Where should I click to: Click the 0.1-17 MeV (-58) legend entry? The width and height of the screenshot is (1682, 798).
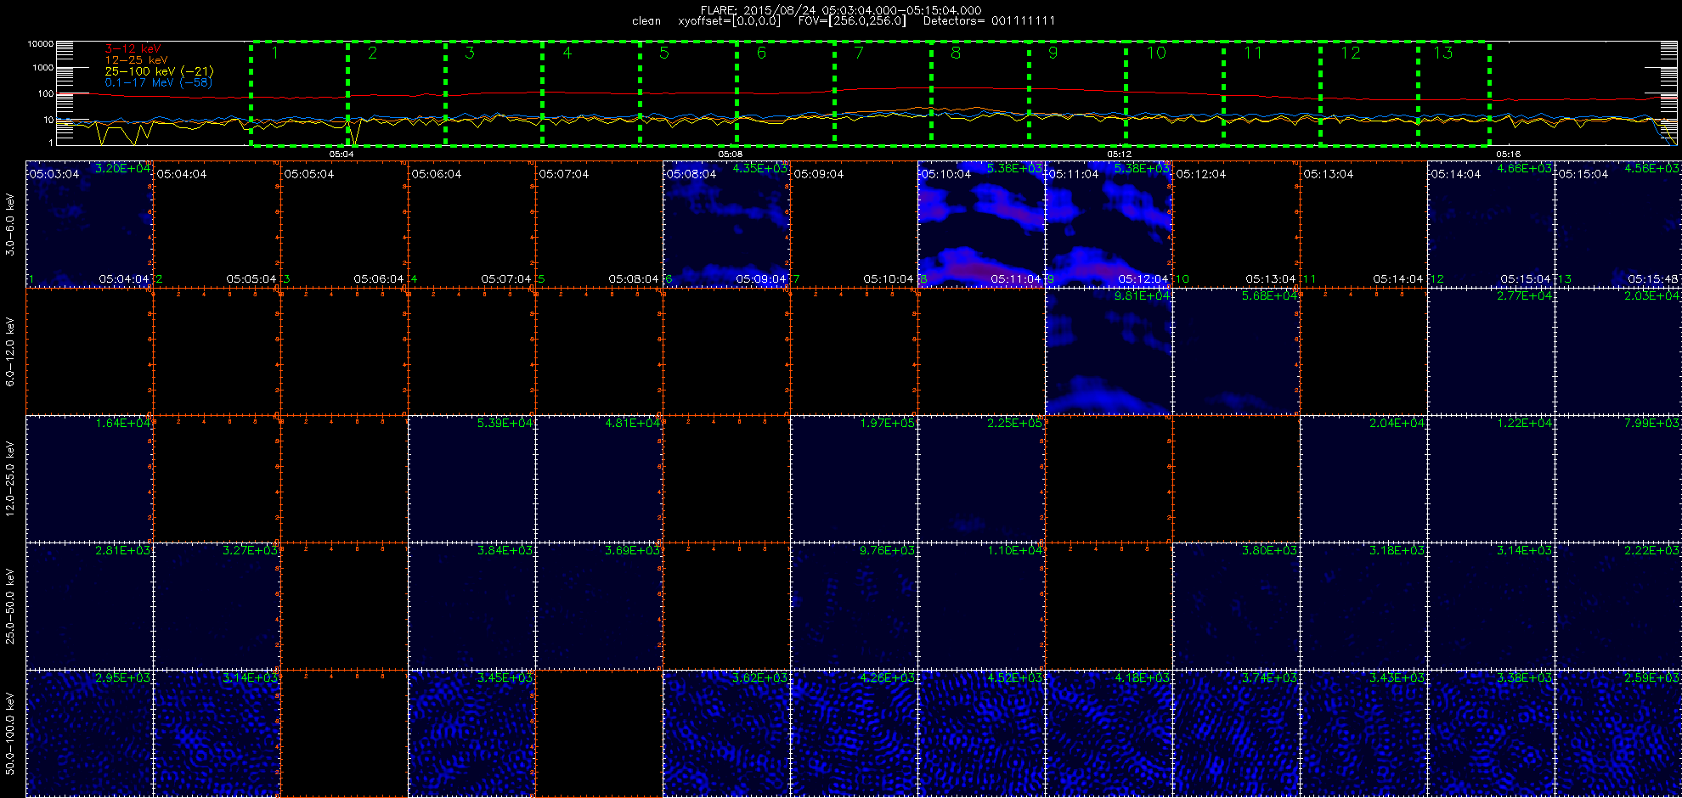(x=159, y=82)
